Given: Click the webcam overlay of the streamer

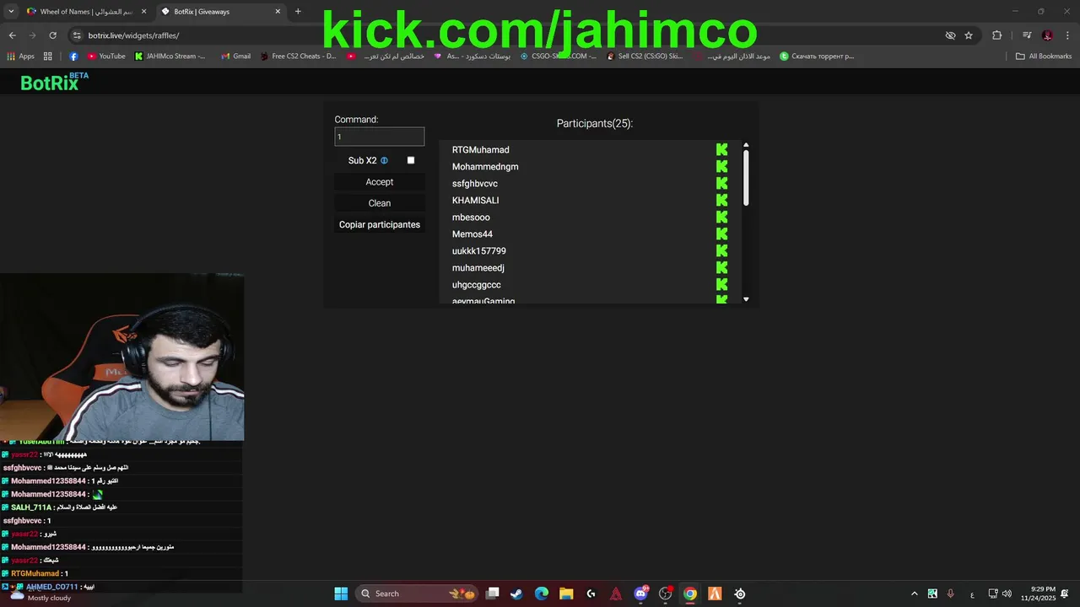Looking at the screenshot, I should (x=121, y=356).
